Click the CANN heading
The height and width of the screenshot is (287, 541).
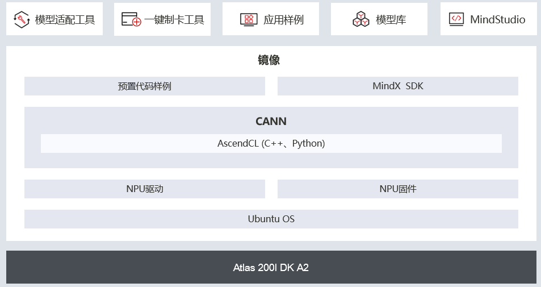tap(271, 121)
